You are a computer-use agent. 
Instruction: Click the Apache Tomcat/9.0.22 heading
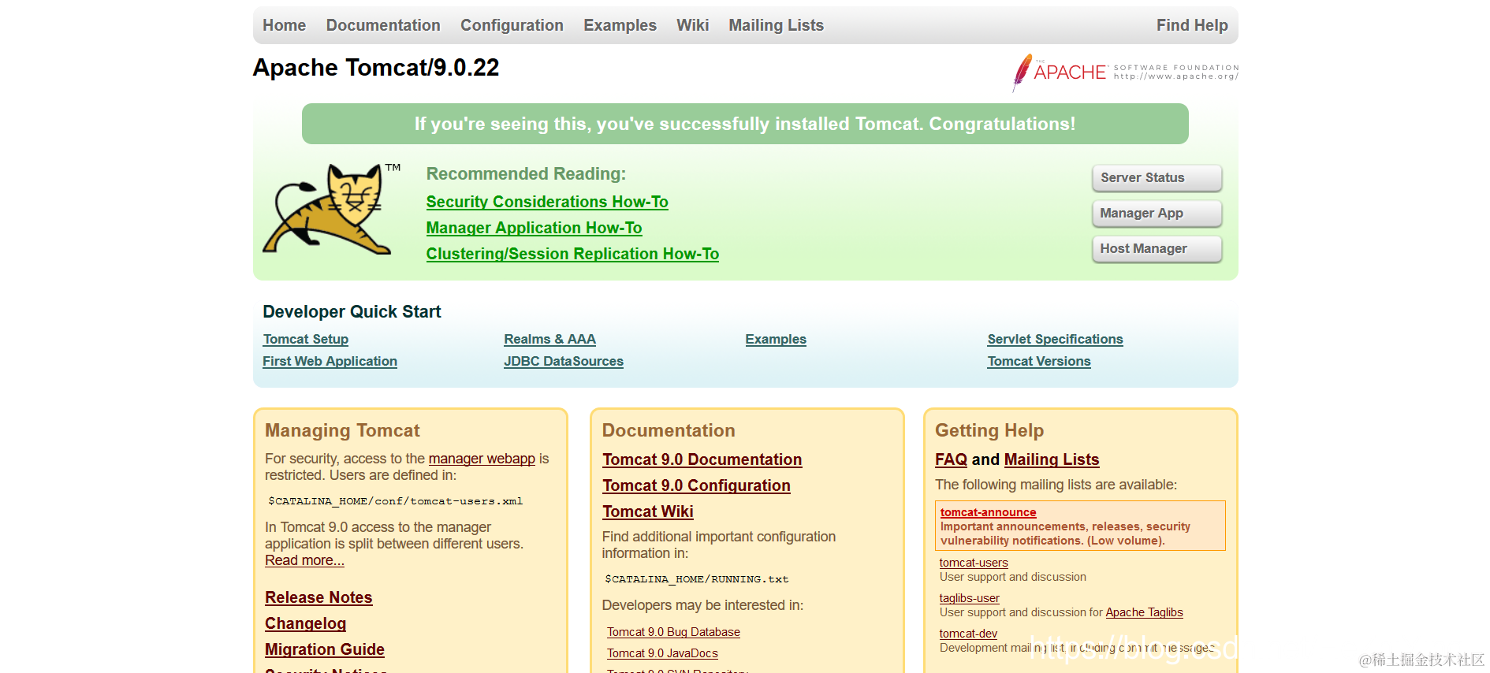coord(376,68)
